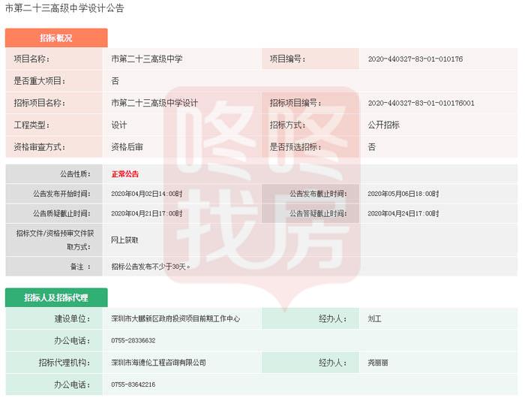Click office phone number 0755-28336632
This screenshot has height=398, width=525.
[x=133, y=341]
